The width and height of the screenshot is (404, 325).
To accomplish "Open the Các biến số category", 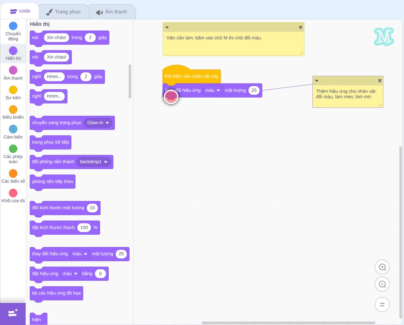I will (13, 176).
